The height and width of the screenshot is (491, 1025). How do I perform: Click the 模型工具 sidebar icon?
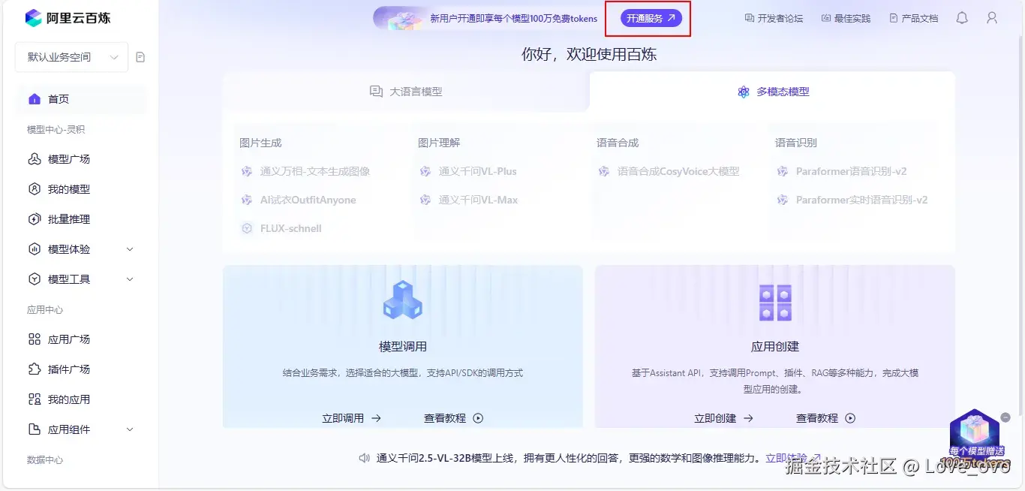[x=35, y=279]
